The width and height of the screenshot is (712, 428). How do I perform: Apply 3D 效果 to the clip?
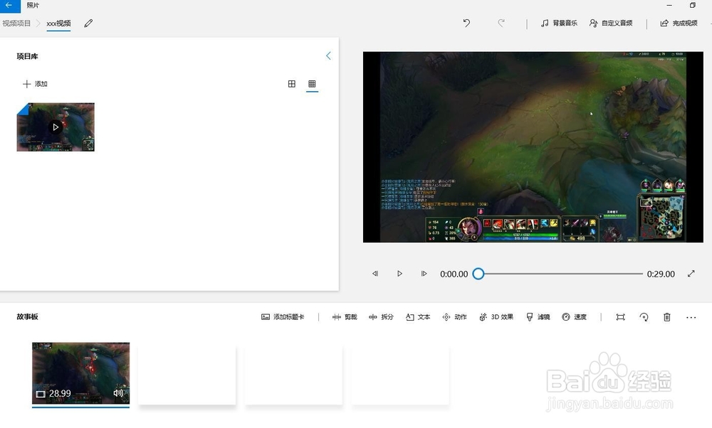[x=496, y=317]
